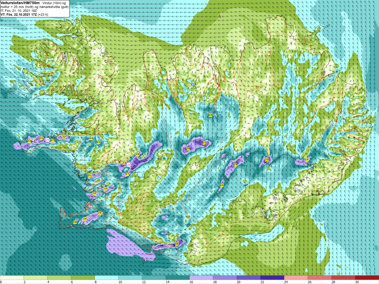Click the 2–4 m/s light yellow-green legend swatch
The image size is (379, 284).
pyautogui.click(x=36, y=278)
